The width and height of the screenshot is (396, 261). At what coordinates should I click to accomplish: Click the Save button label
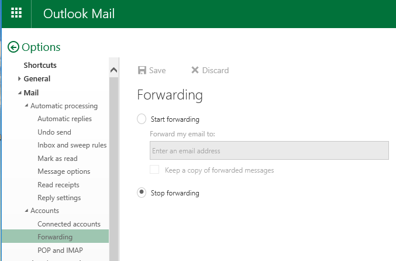click(x=157, y=70)
